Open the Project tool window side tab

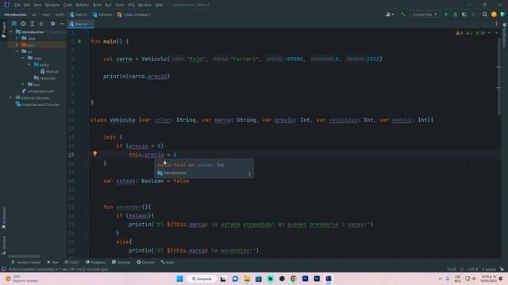[x=3, y=30]
